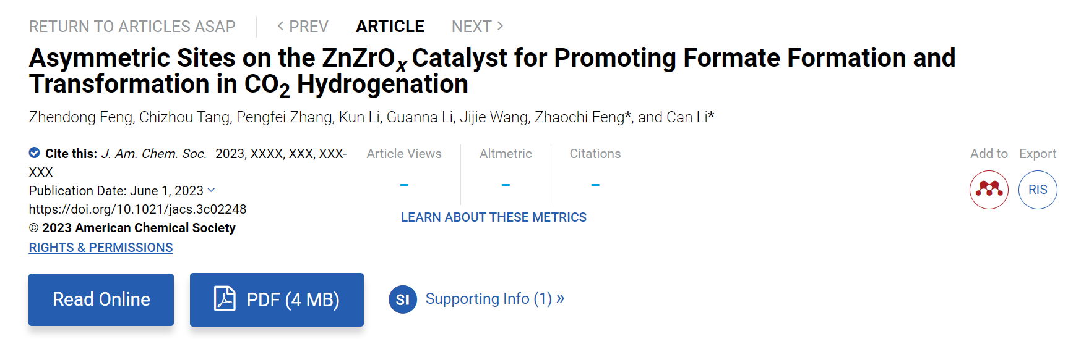Select the ARTICLE tab label
The width and height of the screenshot is (1068, 339).
coord(390,27)
